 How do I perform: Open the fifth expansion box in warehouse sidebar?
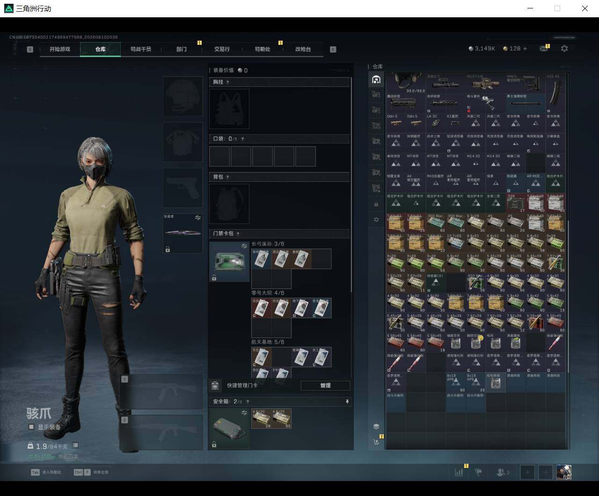pos(376,157)
